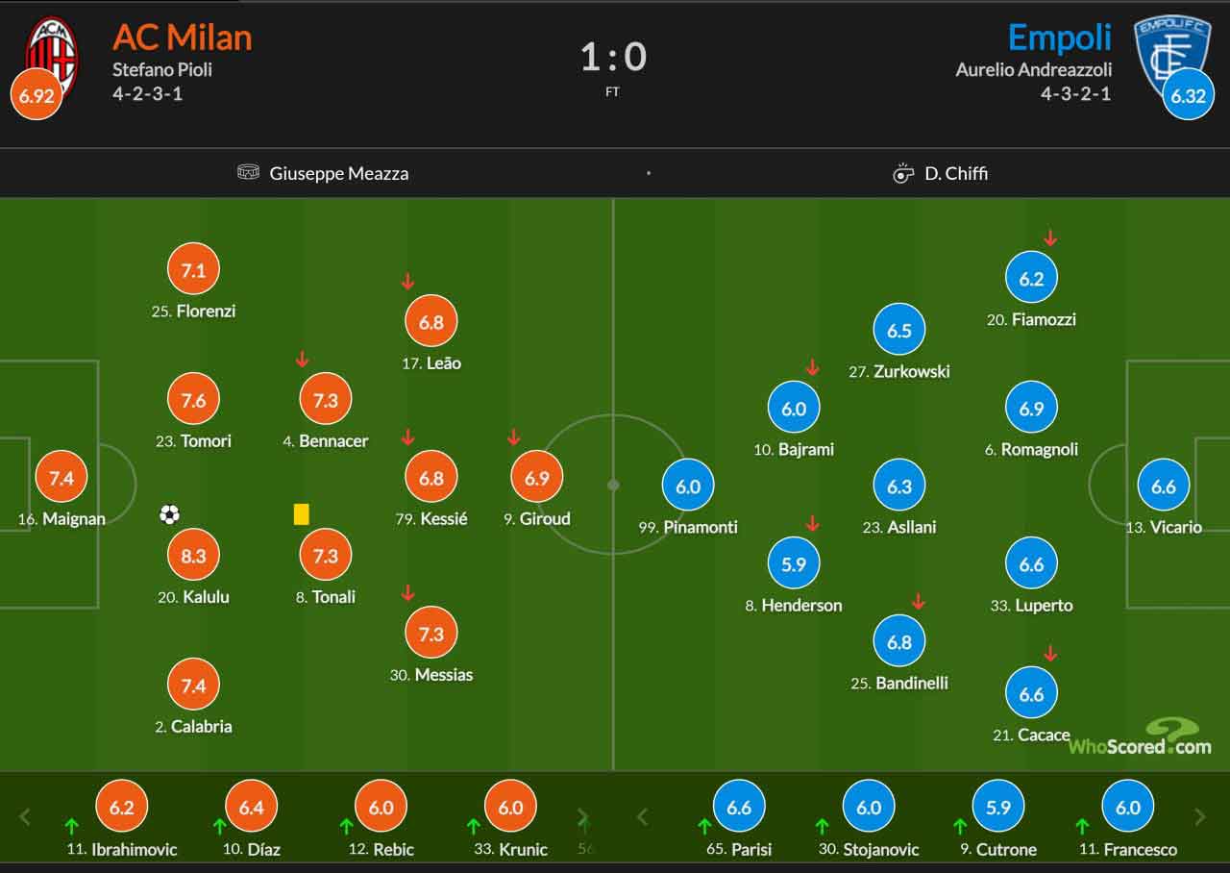Select Kalulu's 8.3 rating circle
Viewport: 1230px width, 873px height.
tap(194, 556)
